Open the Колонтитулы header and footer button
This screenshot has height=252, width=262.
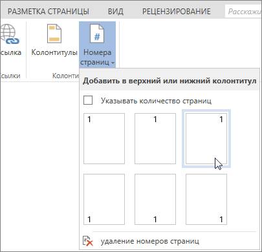point(54,40)
